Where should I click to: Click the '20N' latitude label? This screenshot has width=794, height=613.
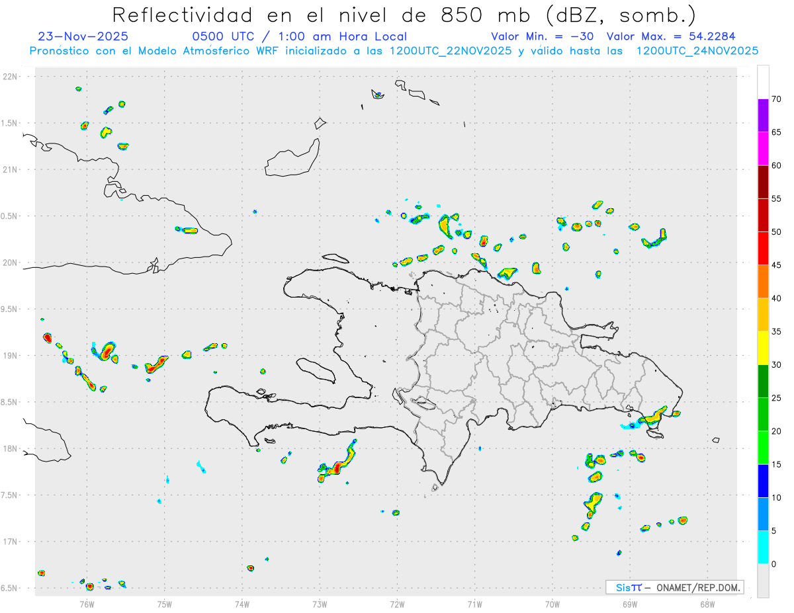pos(11,263)
